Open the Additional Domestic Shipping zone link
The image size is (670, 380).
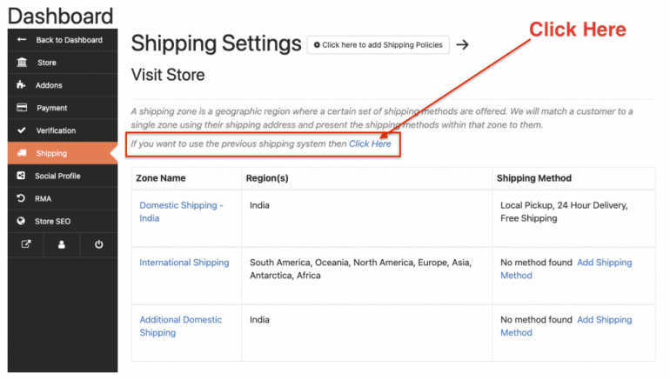(x=180, y=326)
